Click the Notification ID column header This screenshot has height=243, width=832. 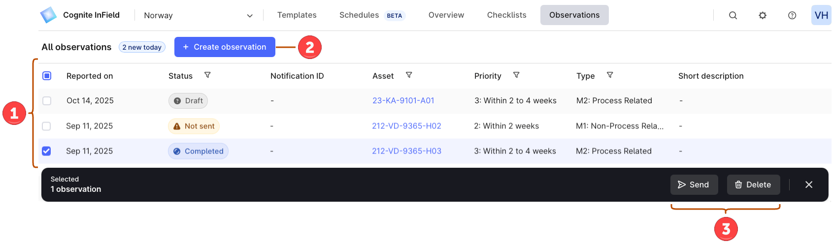coord(297,76)
